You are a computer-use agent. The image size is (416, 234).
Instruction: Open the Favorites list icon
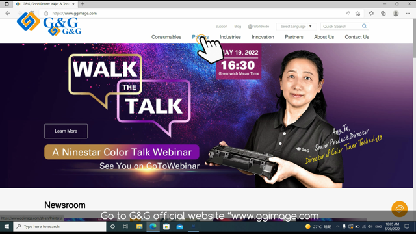point(371,13)
